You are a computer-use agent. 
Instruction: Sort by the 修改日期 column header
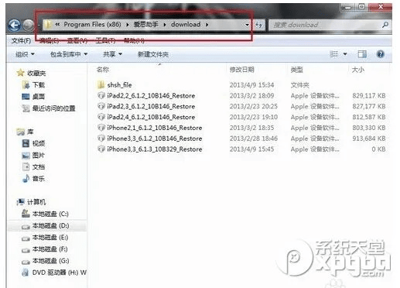point(242,70)
